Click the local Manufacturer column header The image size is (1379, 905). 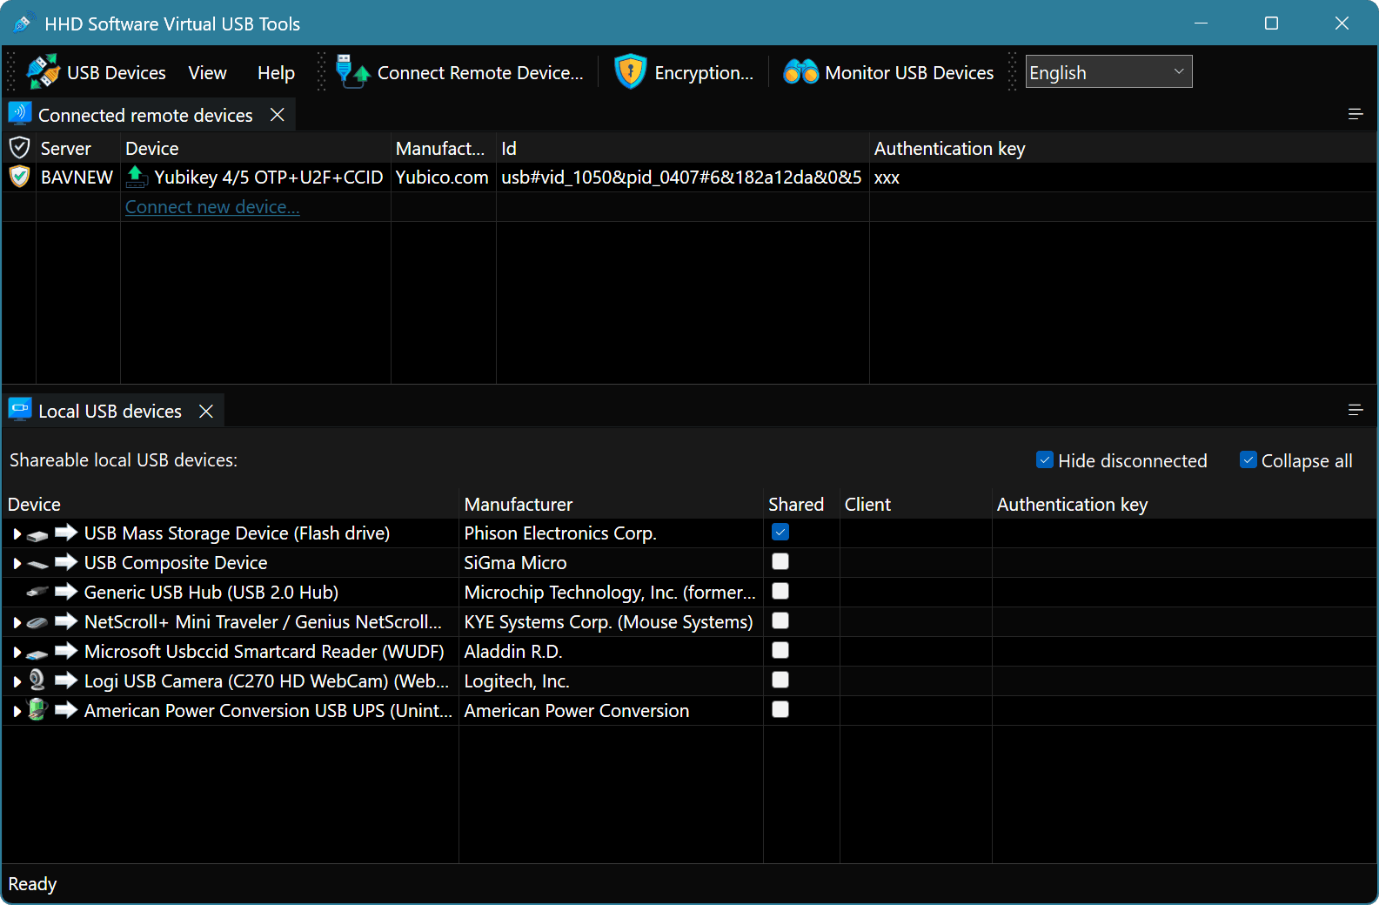pos(611,505)
